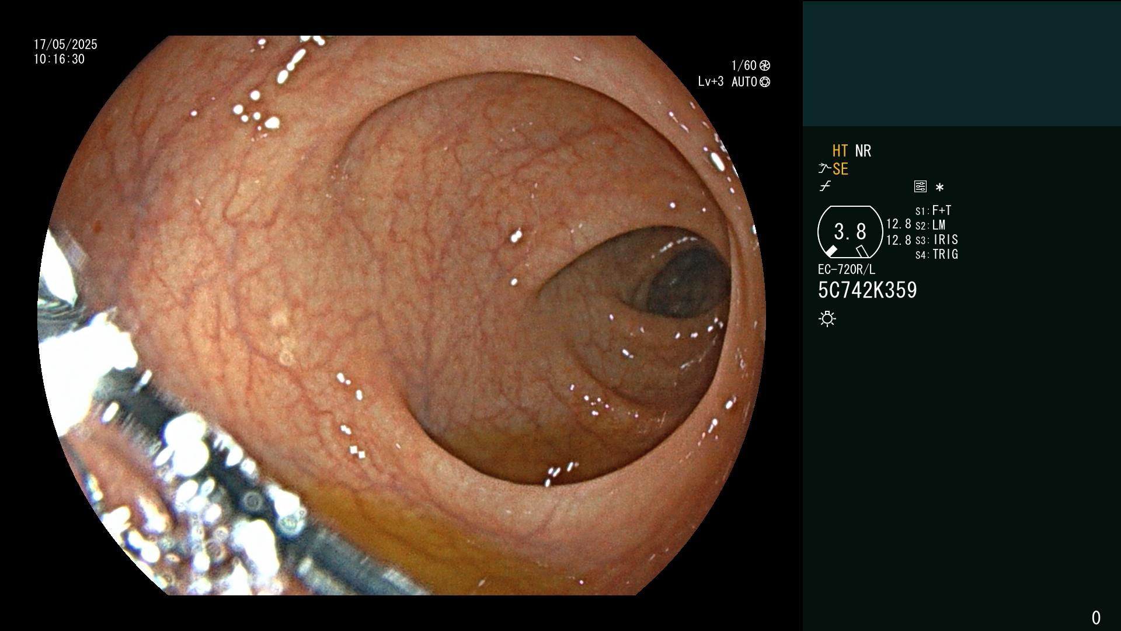Click the scope tip diagram showing 3.8
Viewport: 1121px width, 631px height.
[850, 232]
